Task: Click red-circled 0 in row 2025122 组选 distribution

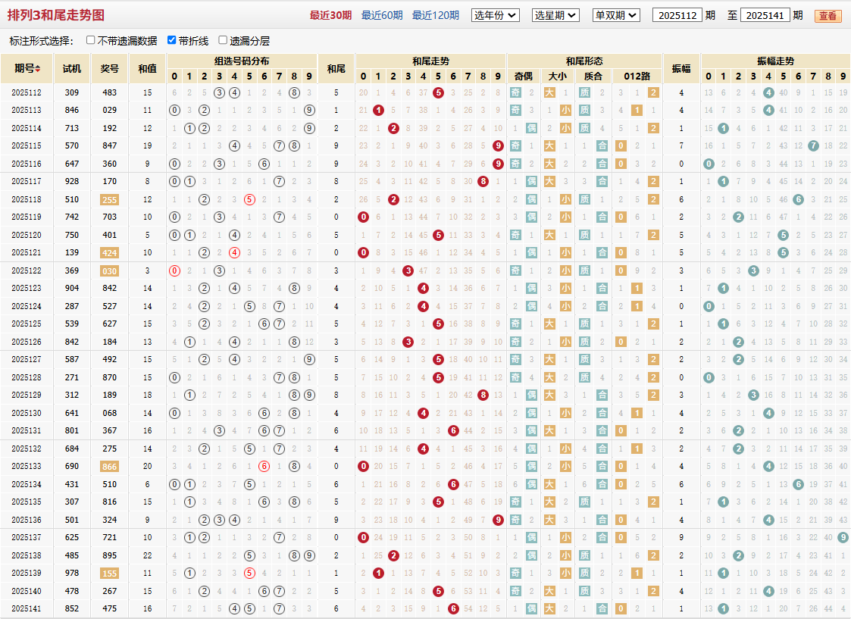Action: click(x=174, y=270)
